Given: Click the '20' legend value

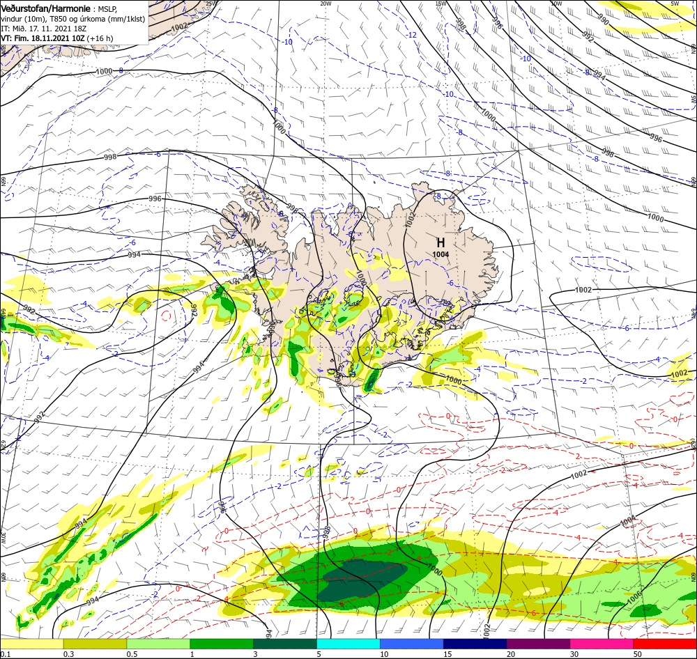Looking at the screenshot, I should coord(511,653).
